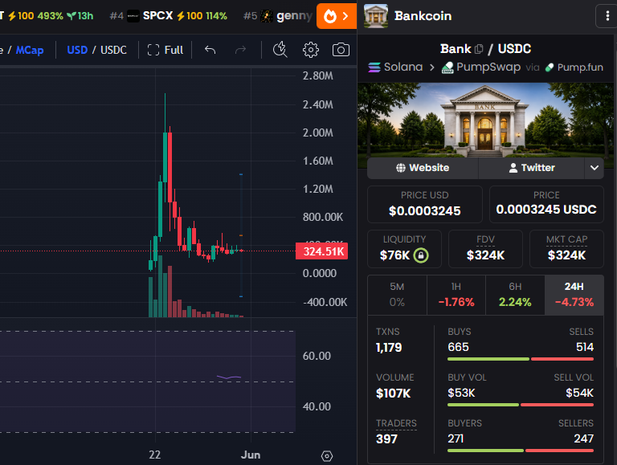Open the indicators quick search icon

pos(280,50)
